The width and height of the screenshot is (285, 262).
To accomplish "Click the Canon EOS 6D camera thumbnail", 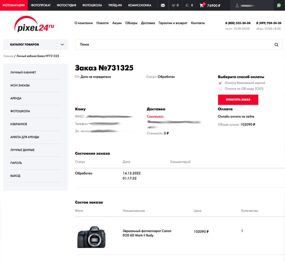I will pos(92,237).
